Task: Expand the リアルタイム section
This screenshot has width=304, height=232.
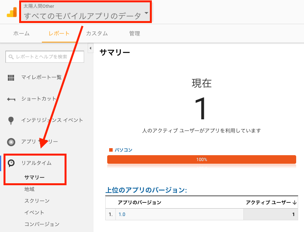Action: coord(36,163)
